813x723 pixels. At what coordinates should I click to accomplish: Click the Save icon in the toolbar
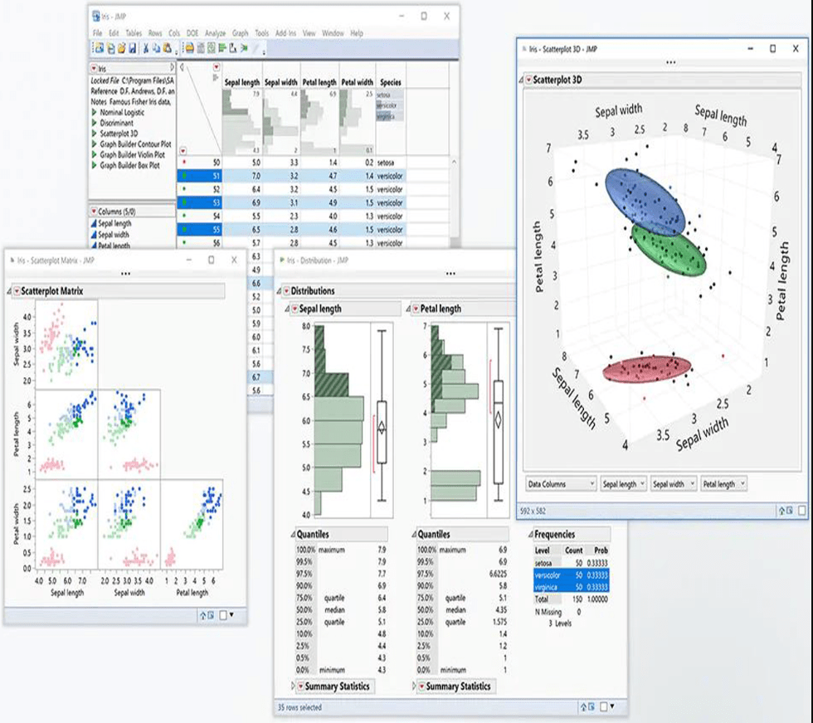pos(131,48)
